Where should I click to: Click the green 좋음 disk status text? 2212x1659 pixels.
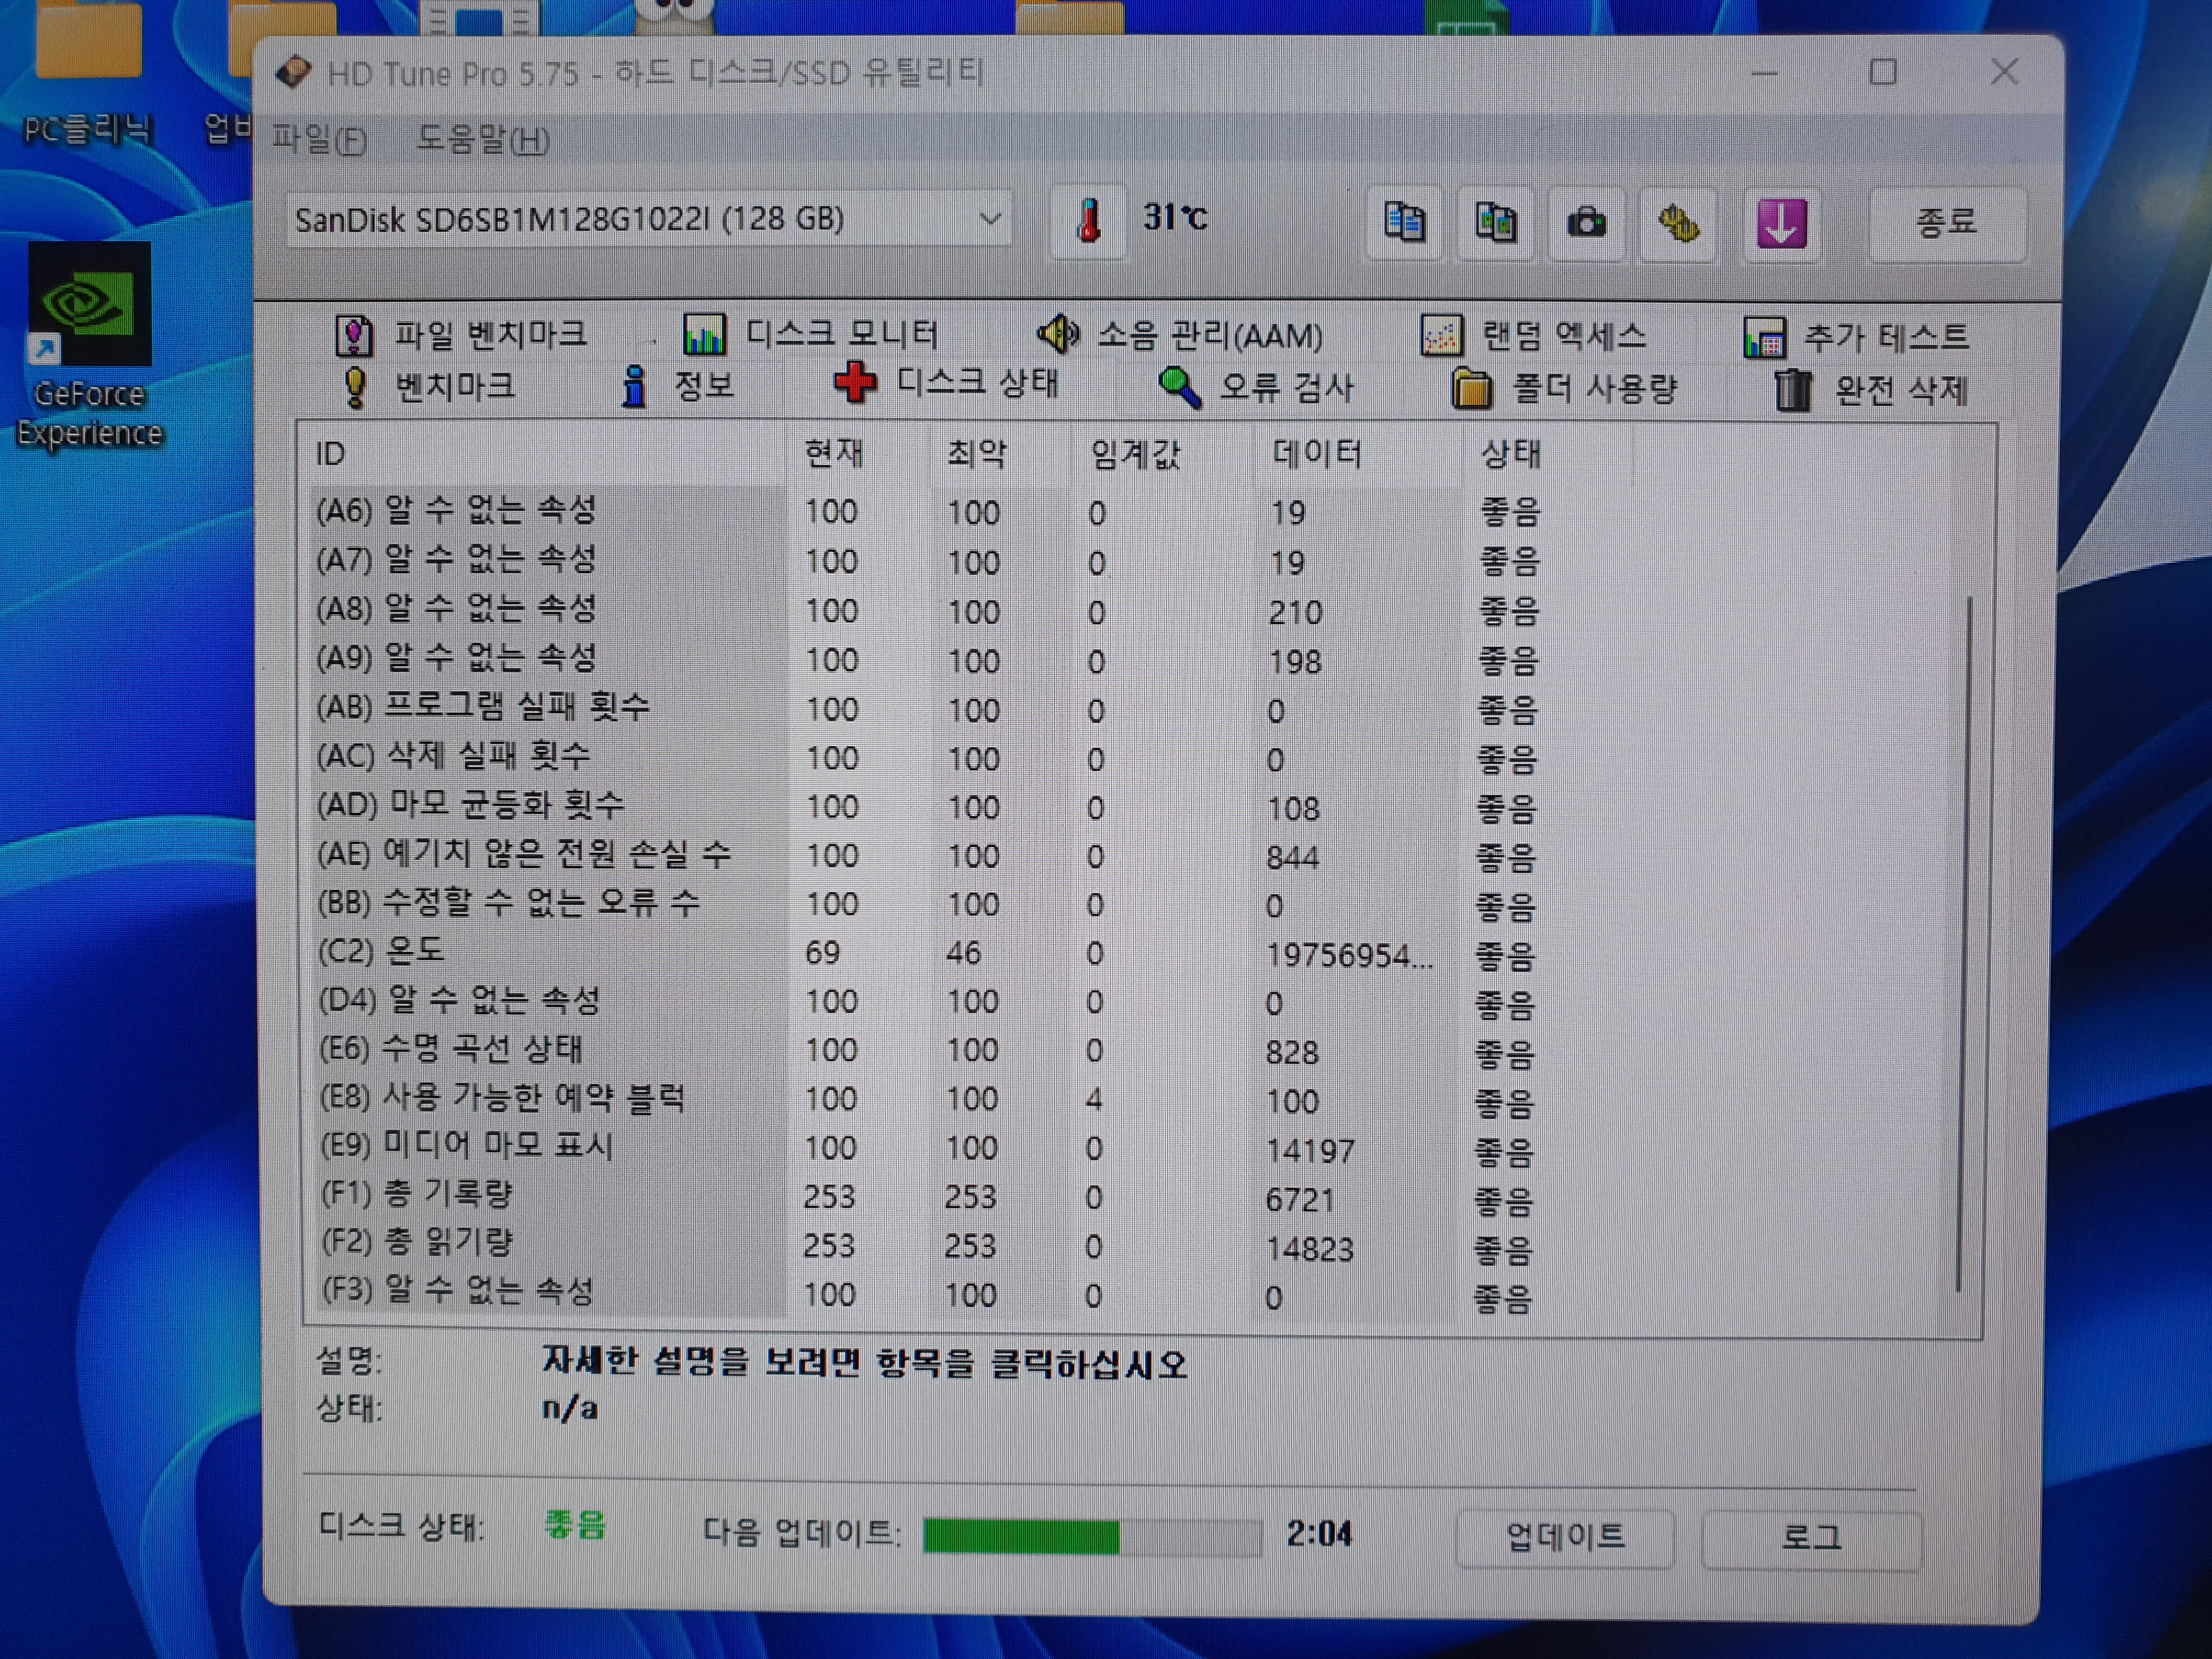coord(575,1524)
